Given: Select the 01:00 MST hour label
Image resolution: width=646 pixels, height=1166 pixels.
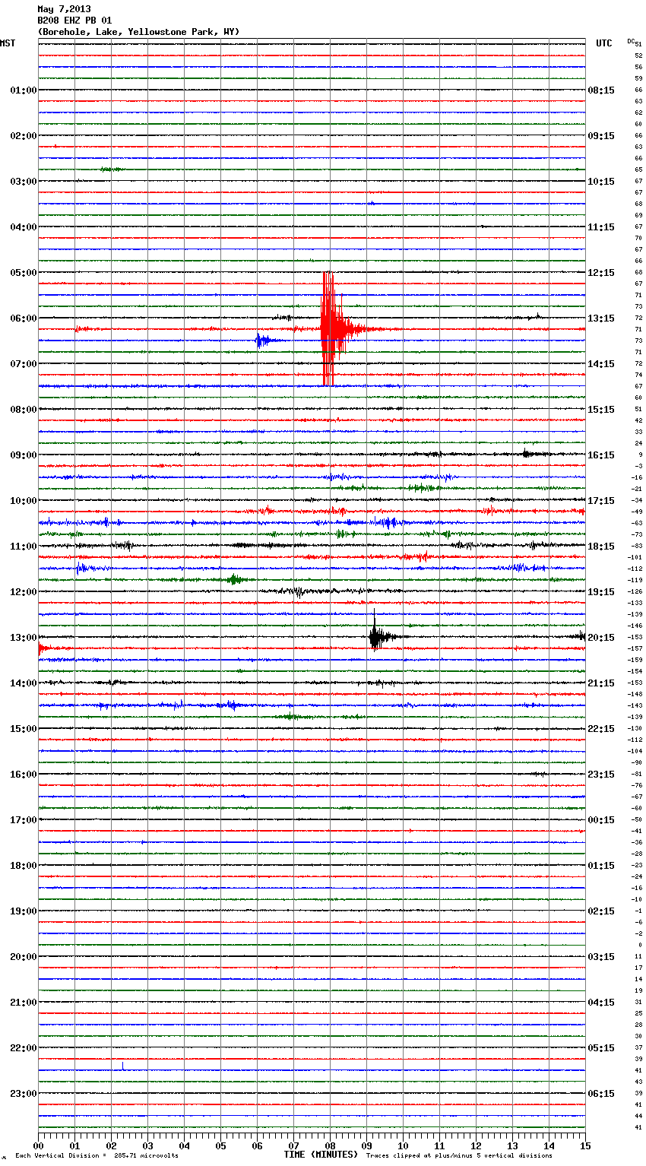Looking at the screenshot, I should [x=23, y=90].
